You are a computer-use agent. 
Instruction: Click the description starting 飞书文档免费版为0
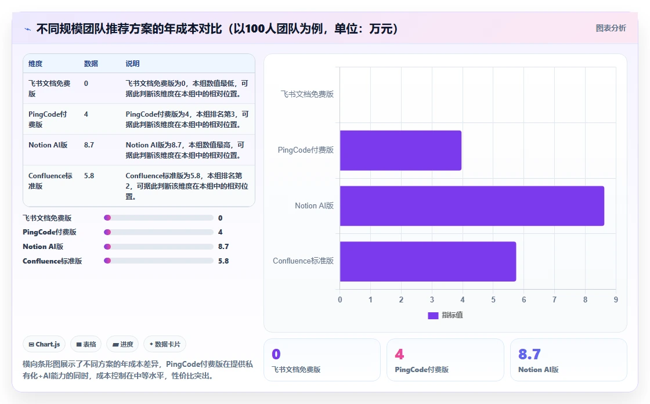click(x=187, y=88)
